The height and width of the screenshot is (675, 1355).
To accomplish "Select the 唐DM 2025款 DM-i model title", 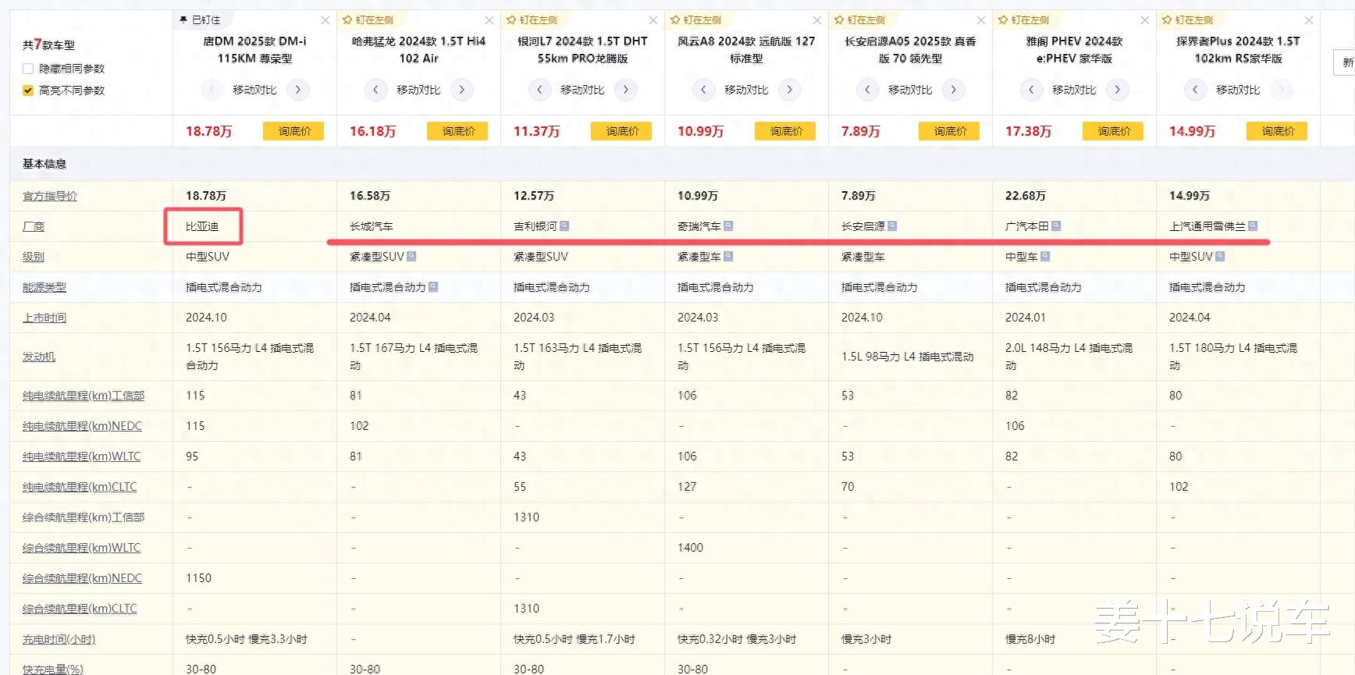I will pos(254,50).
